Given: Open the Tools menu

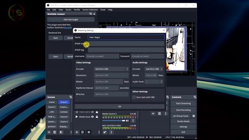Looking at the screenshot, I should 103,10.
